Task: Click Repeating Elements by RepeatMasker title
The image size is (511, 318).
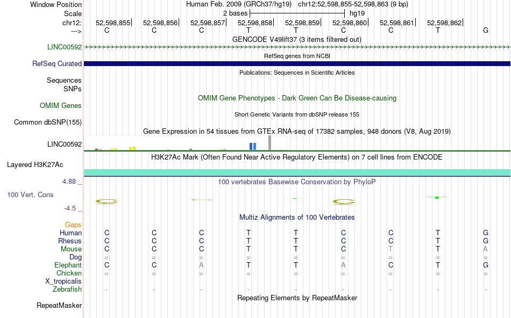Action: pyautogui.click(x=297, y=298)
